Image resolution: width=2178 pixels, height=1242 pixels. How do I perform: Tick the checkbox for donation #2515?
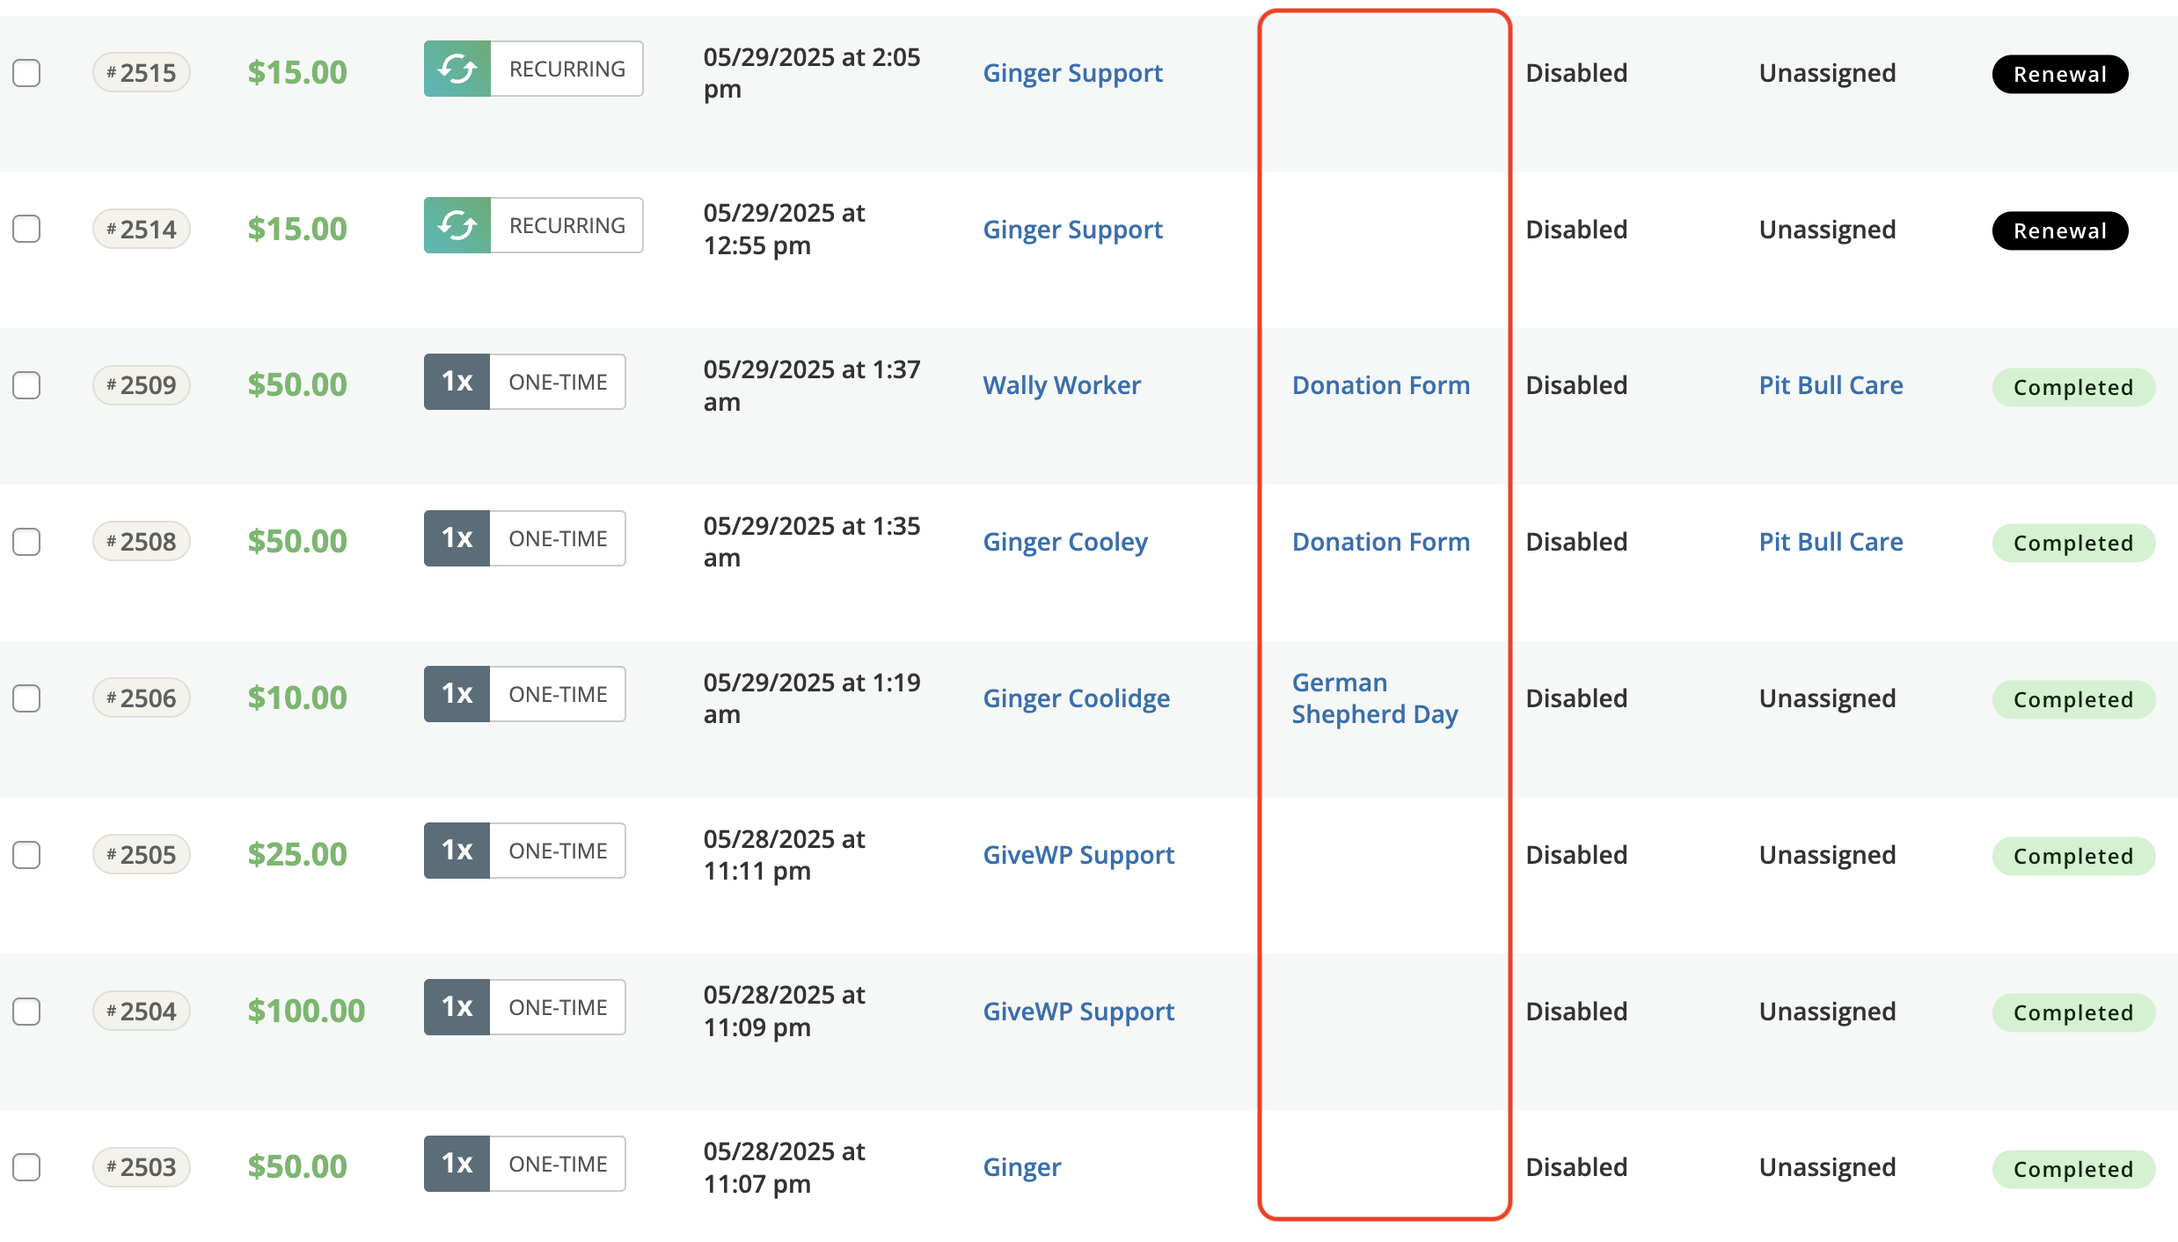coord(26,73)
